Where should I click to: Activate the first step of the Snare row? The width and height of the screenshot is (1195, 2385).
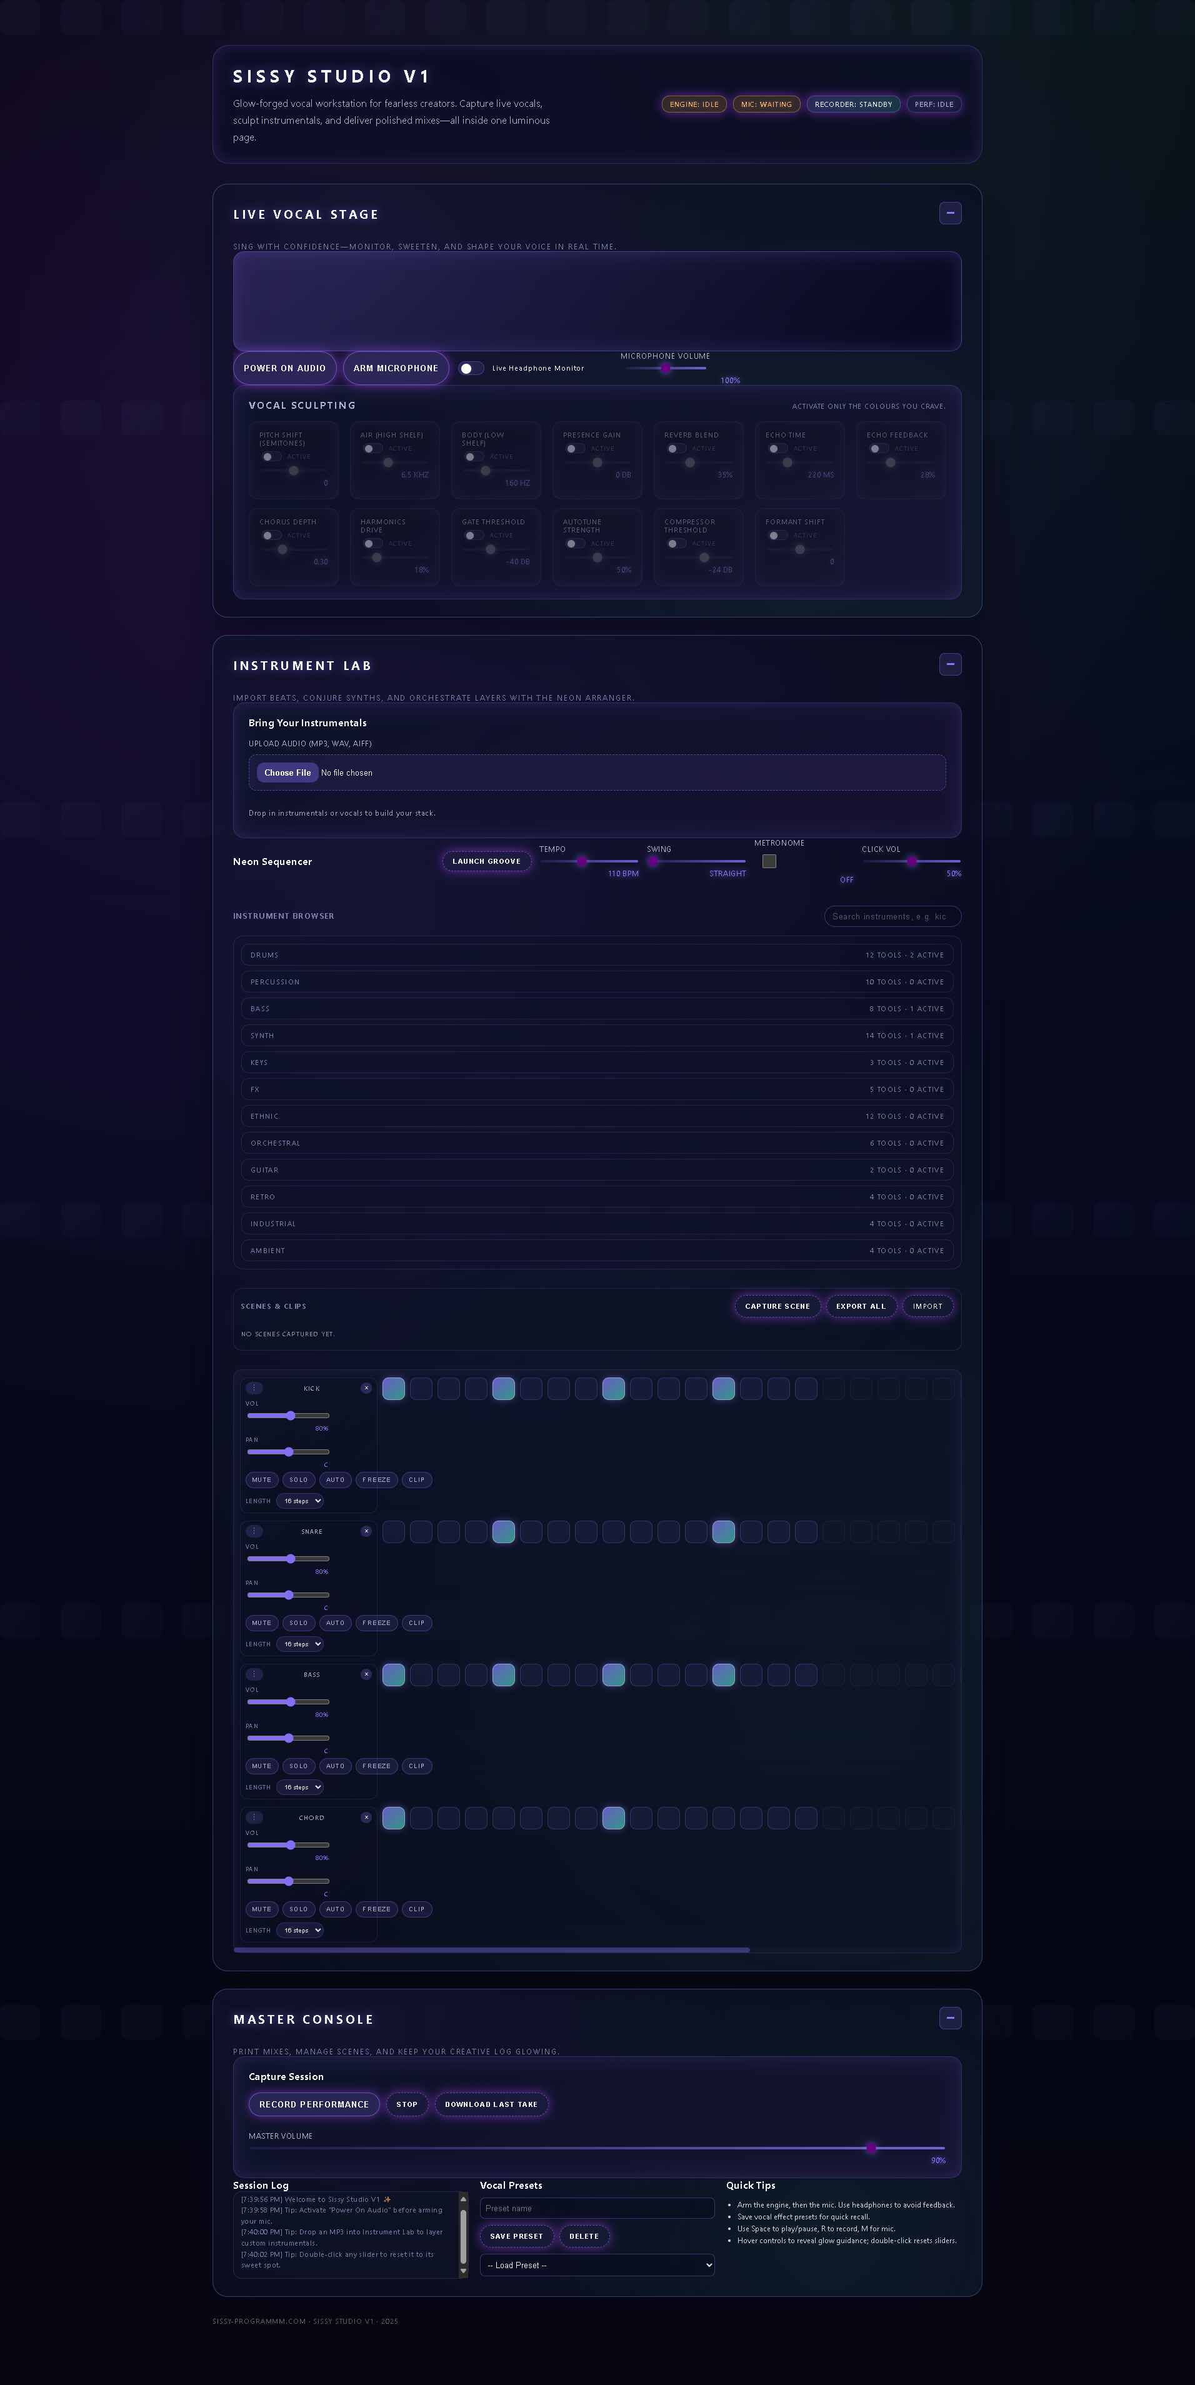pos(393,1532)
